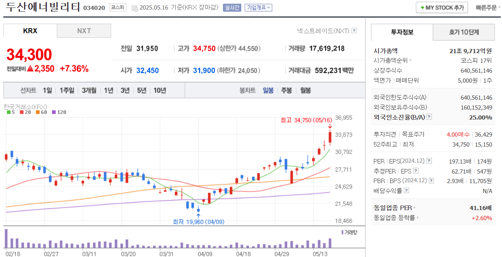
Task: Click the stock code 034020
Action: [94, 8]
